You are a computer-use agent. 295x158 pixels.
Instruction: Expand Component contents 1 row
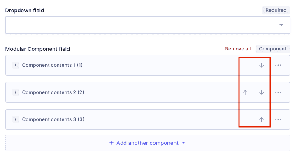[x=16, y=65]
